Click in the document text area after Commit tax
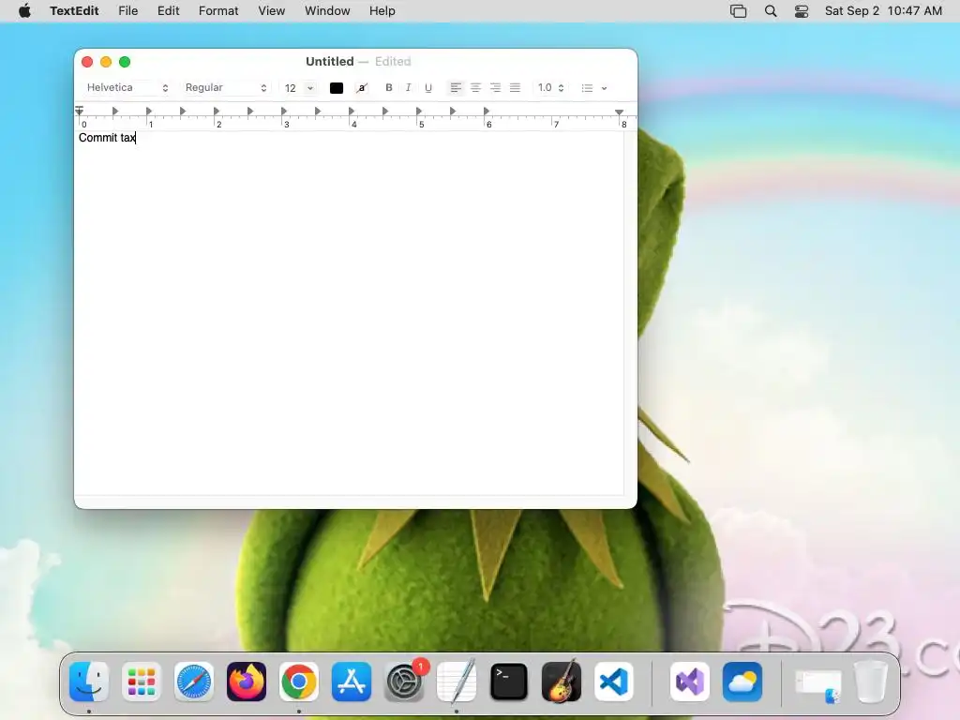This screenshot has width=960, height=720. 137,138
